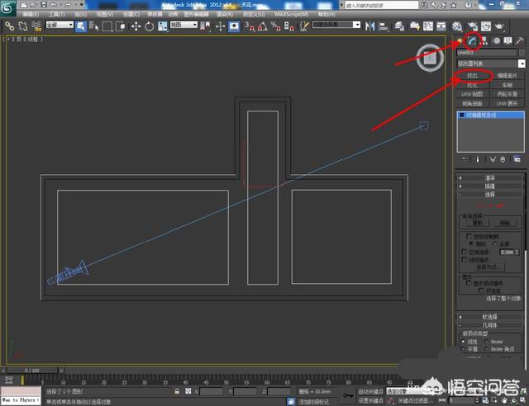Image resolution: width=529 pixels, height=406 pixels.
Task: Select the Bezier vertex type radio
Action: [x=486, y=342]
